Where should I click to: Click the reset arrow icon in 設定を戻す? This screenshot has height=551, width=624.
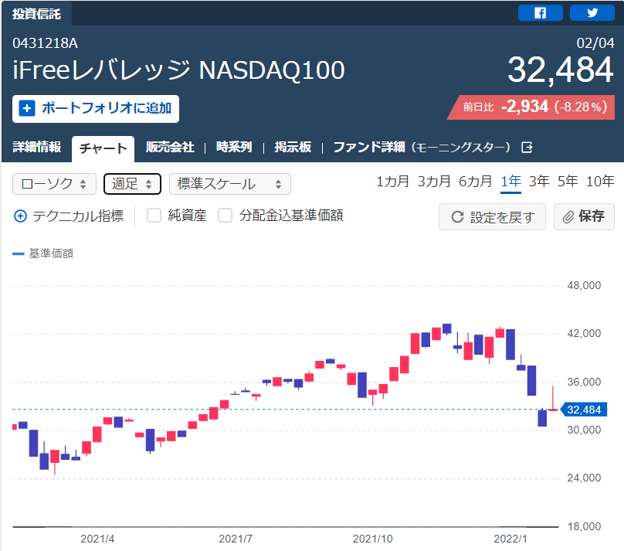point(457,217)
